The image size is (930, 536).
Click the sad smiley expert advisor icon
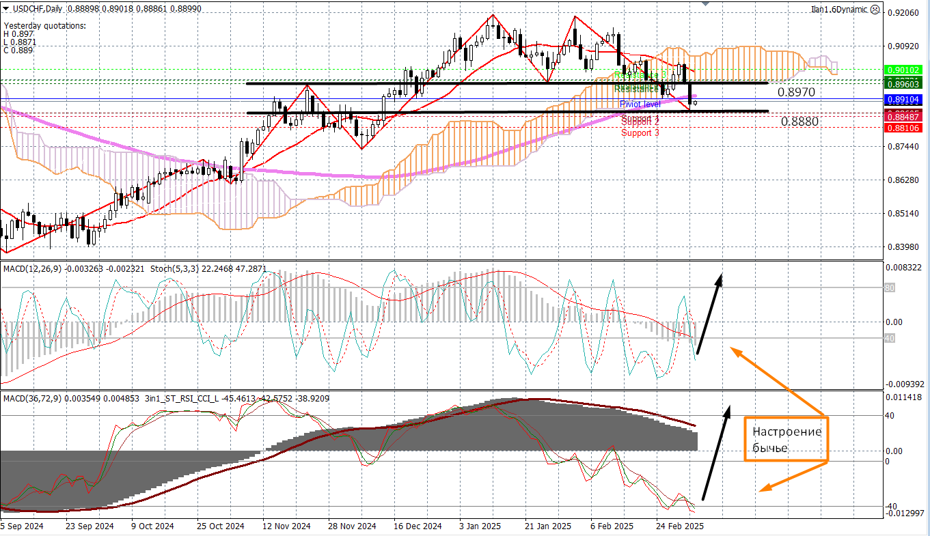point(874,10)
